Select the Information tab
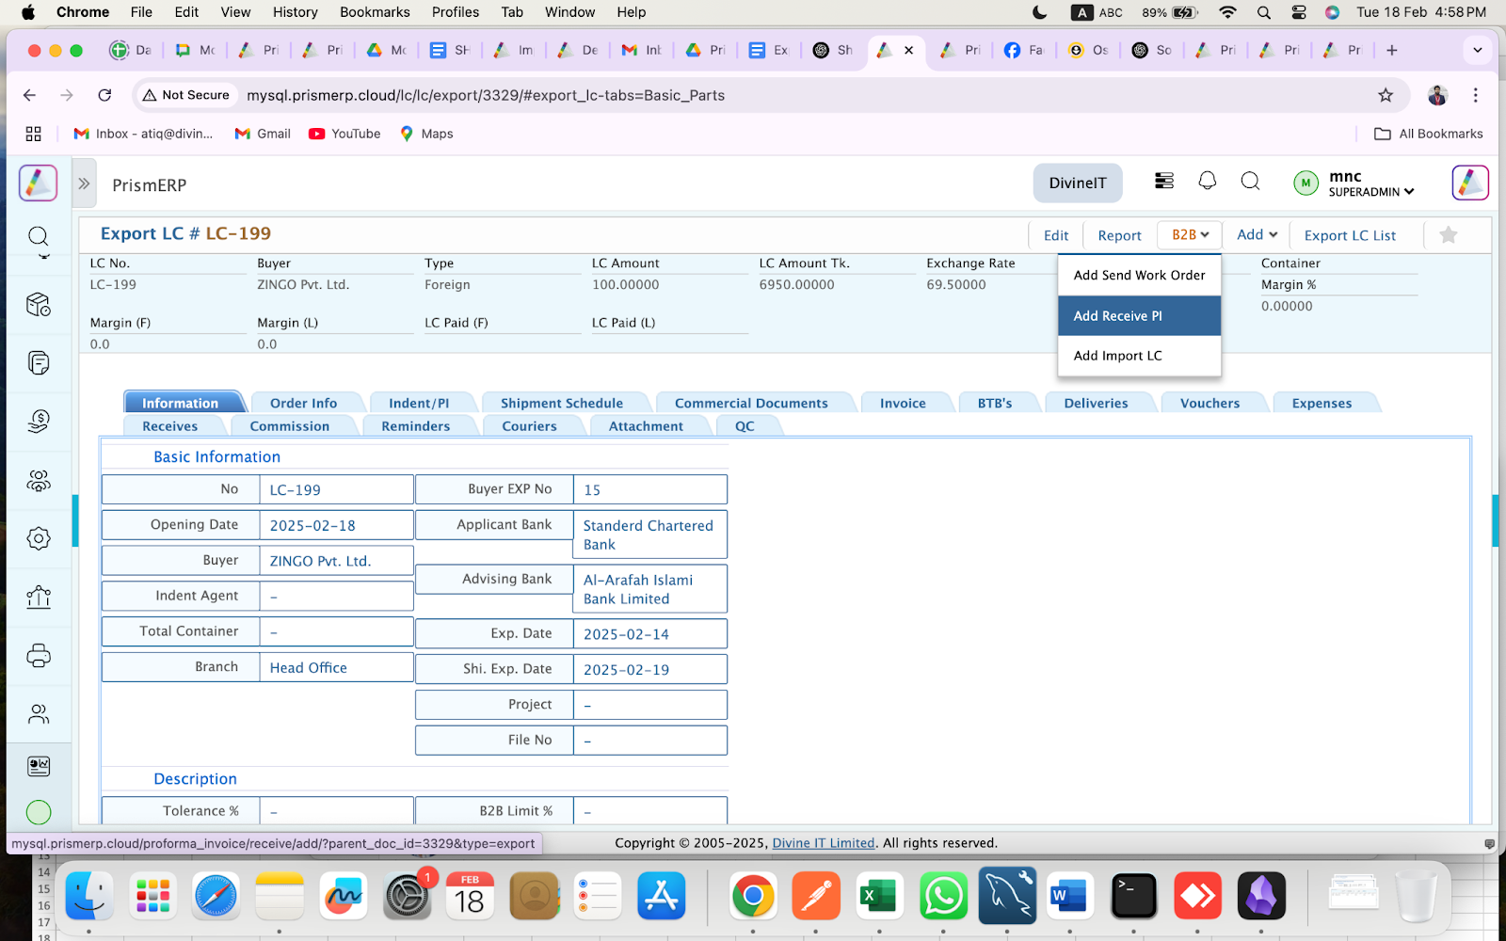This screenshot has height=941, width=1506. (180, 403)
